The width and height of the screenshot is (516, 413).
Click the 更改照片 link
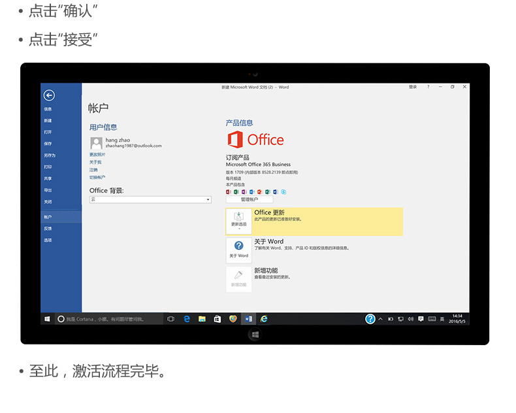pyautogui.click(x=97, y=155)
